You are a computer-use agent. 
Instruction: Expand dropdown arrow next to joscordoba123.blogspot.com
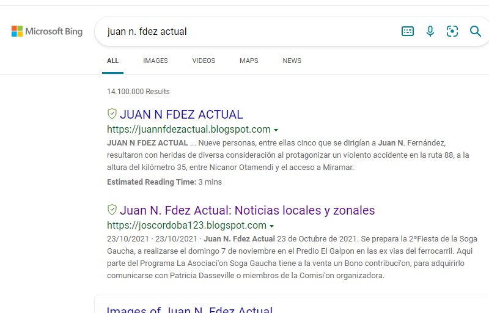[x=271, y=226]
